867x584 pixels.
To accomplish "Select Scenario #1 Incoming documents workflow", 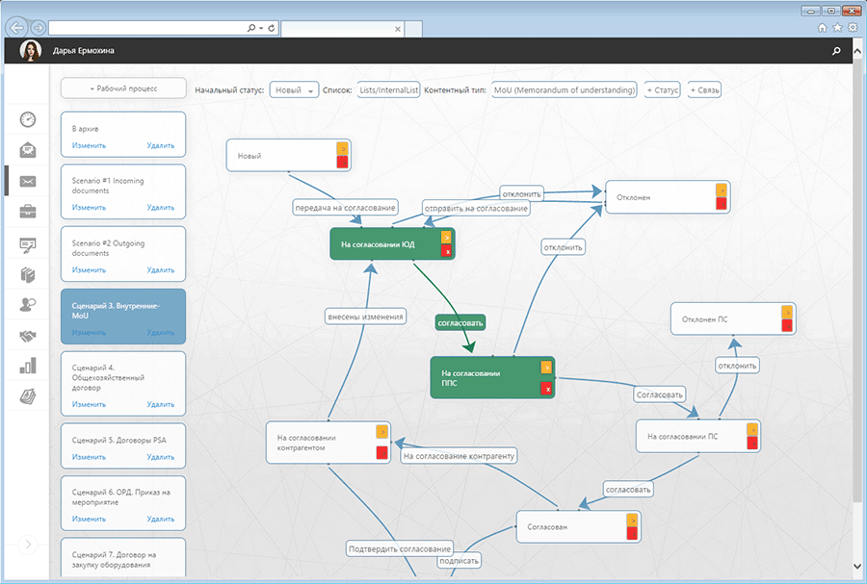I will pos(122,185).
